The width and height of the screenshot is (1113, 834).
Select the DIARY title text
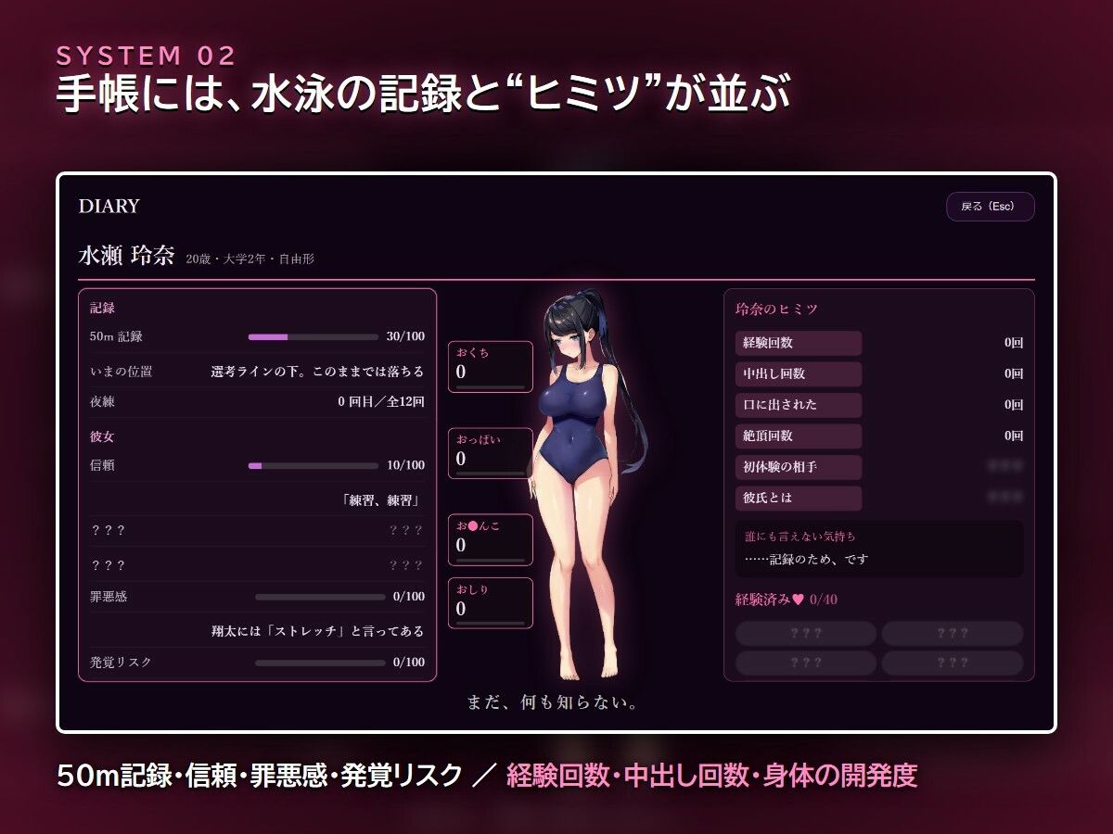pos(109,206)
